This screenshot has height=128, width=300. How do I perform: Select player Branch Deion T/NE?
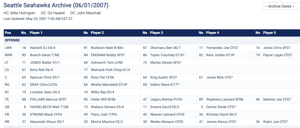click(x=45, y=55)
